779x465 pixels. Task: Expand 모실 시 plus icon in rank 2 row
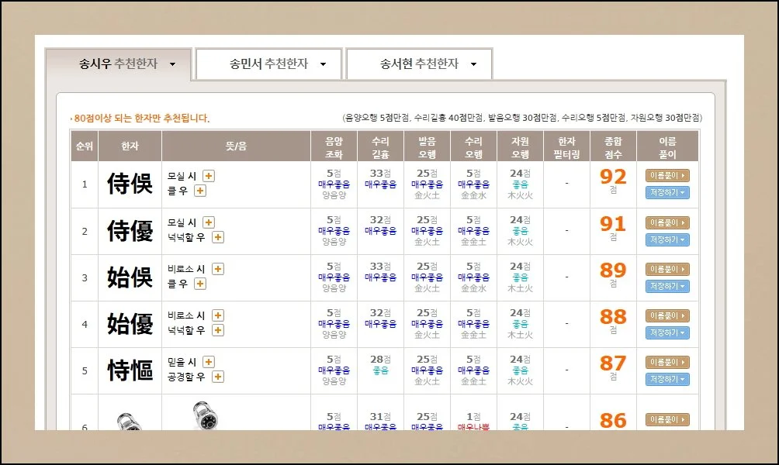(x=209, y=222)
